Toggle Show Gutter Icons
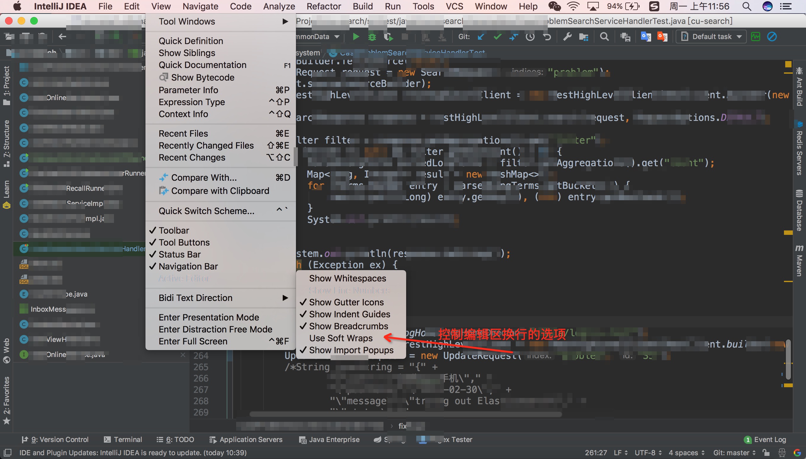 351,302
